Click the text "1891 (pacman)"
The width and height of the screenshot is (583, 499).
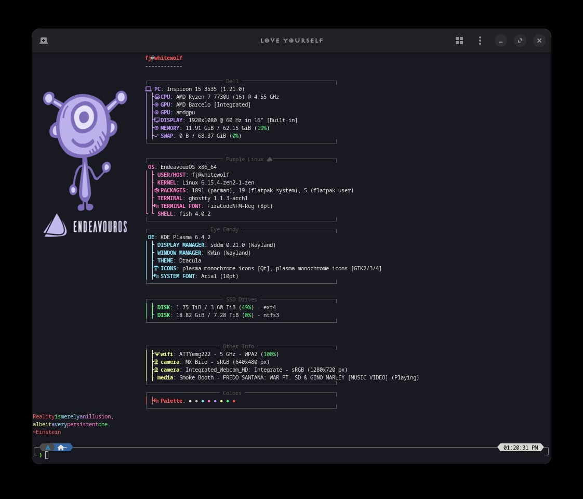tap(212, 191)
